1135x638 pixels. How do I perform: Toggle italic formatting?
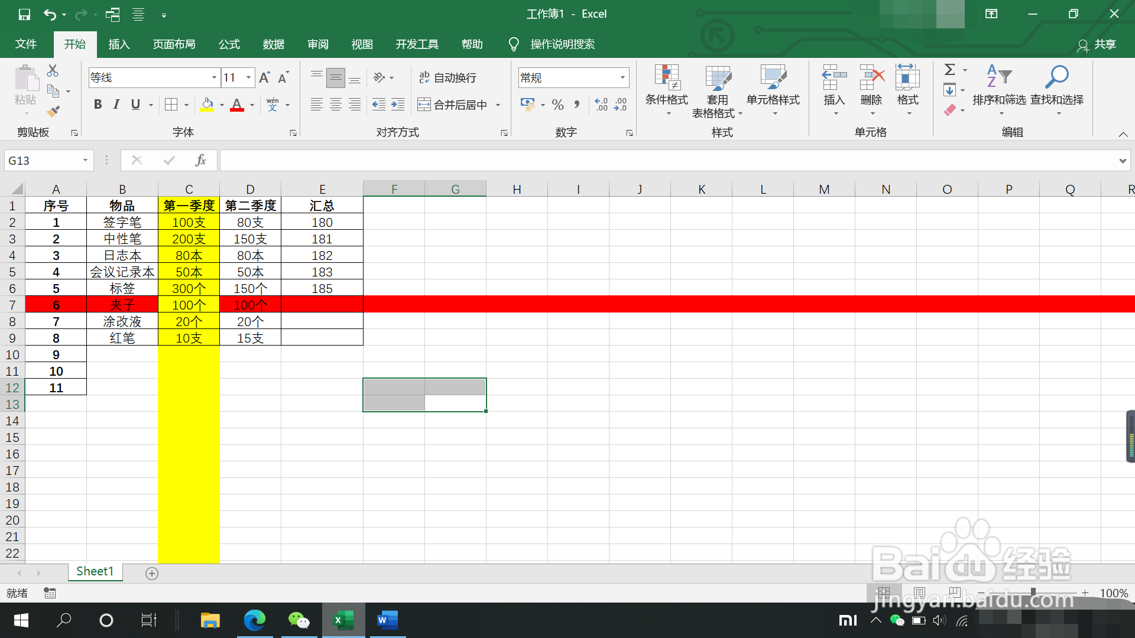point(116,105)
